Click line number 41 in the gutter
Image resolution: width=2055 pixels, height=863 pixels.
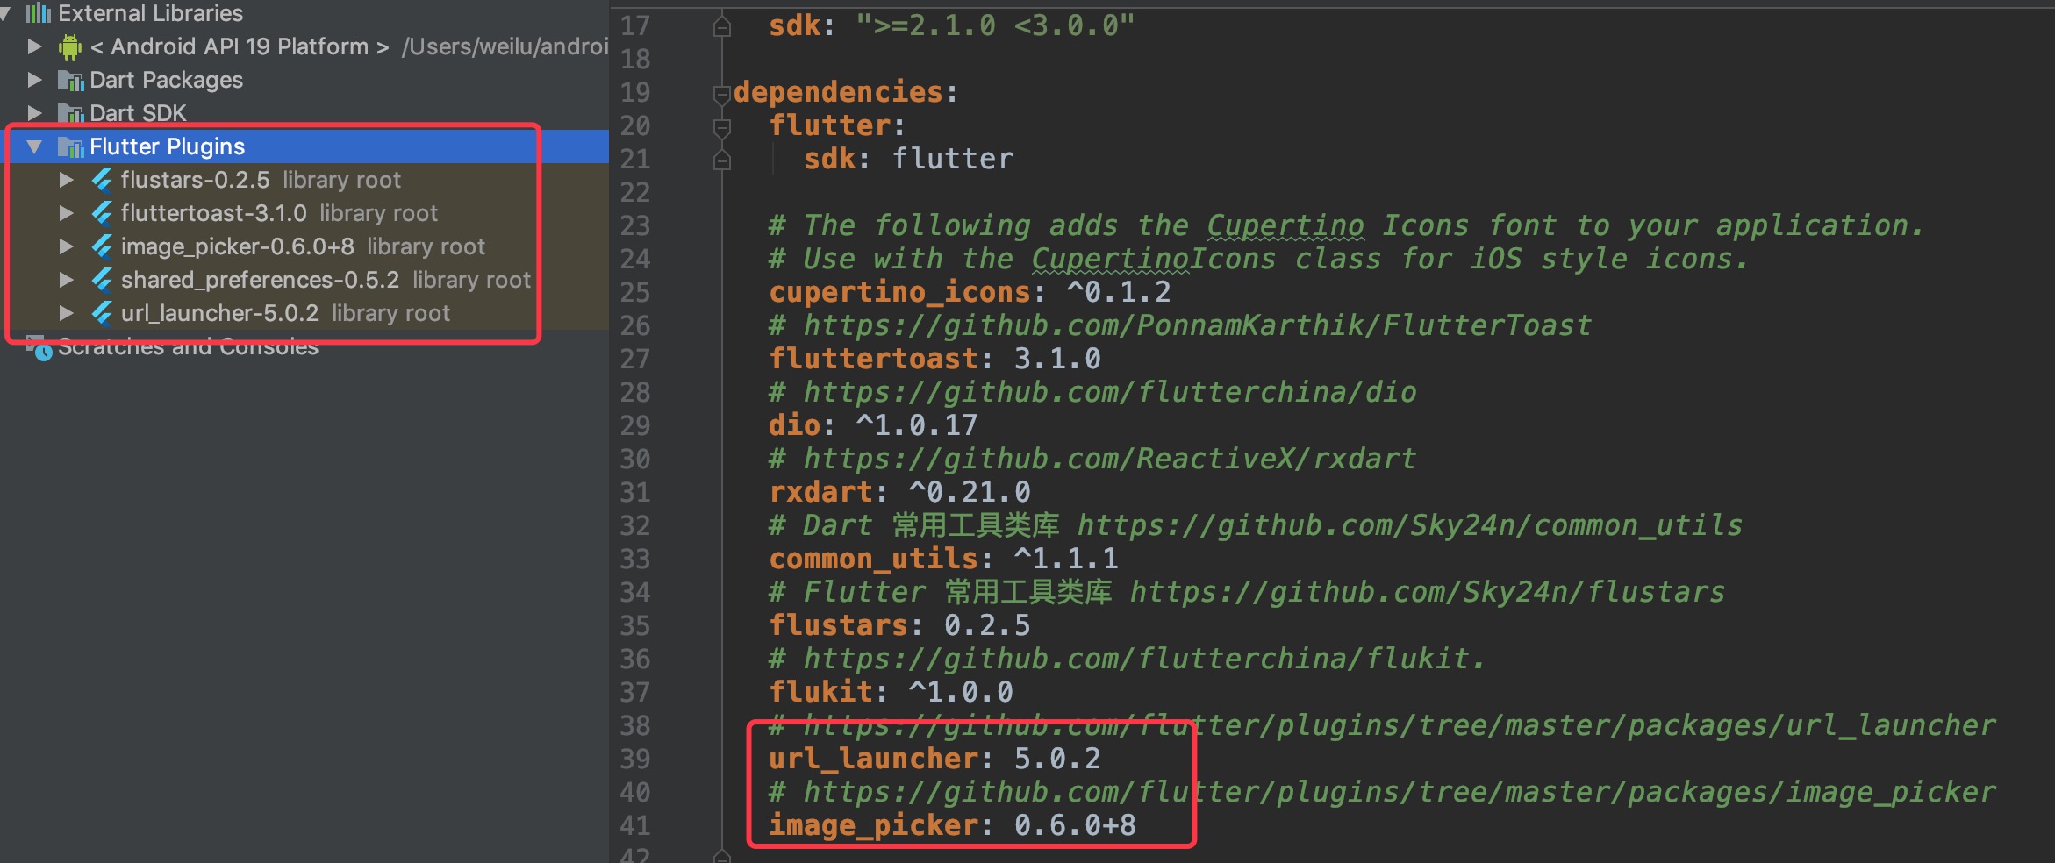click(x=635, y=826)
